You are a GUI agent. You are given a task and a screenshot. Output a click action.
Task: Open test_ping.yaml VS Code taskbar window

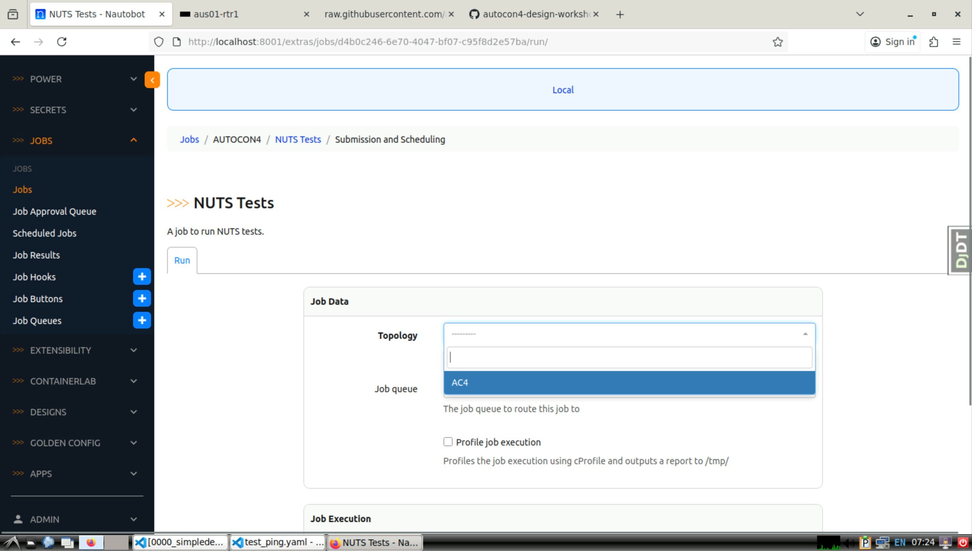tap(278, 542)
